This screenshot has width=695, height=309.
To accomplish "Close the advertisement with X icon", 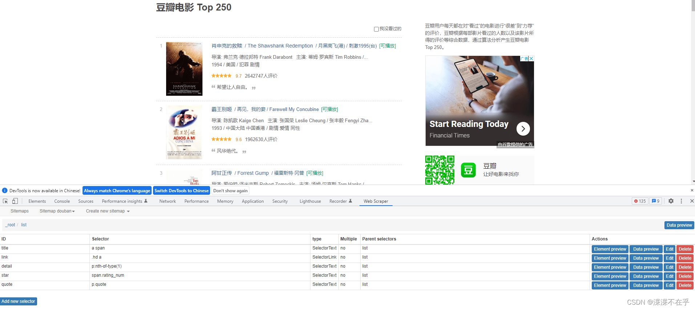I will pos(531,58).
